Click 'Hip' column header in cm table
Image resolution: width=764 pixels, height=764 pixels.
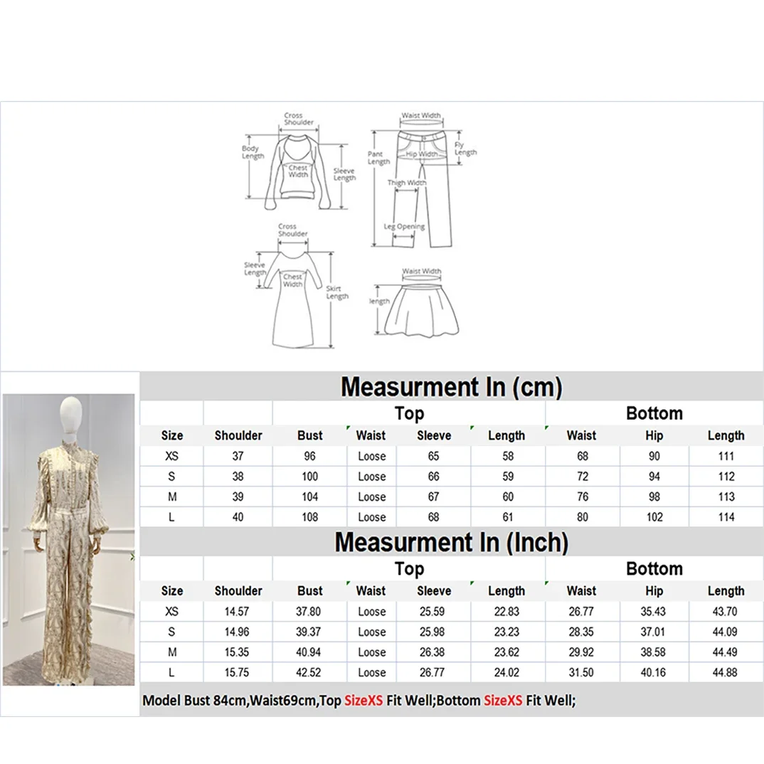[654, 435]
